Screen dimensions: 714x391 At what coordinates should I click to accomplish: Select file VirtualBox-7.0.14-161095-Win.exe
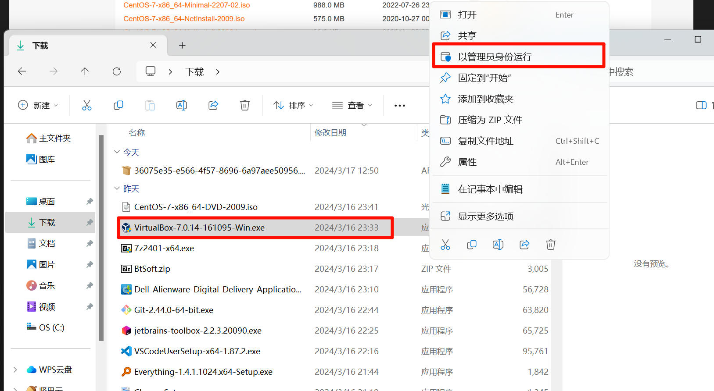click(199, 227)
